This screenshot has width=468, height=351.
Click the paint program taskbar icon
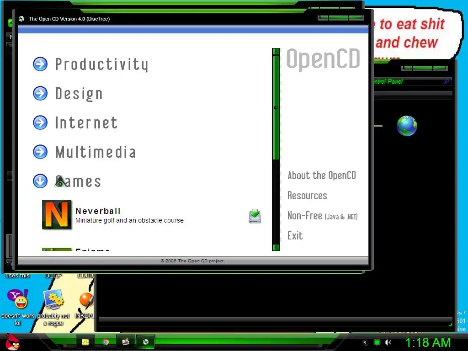pos(125,342)
